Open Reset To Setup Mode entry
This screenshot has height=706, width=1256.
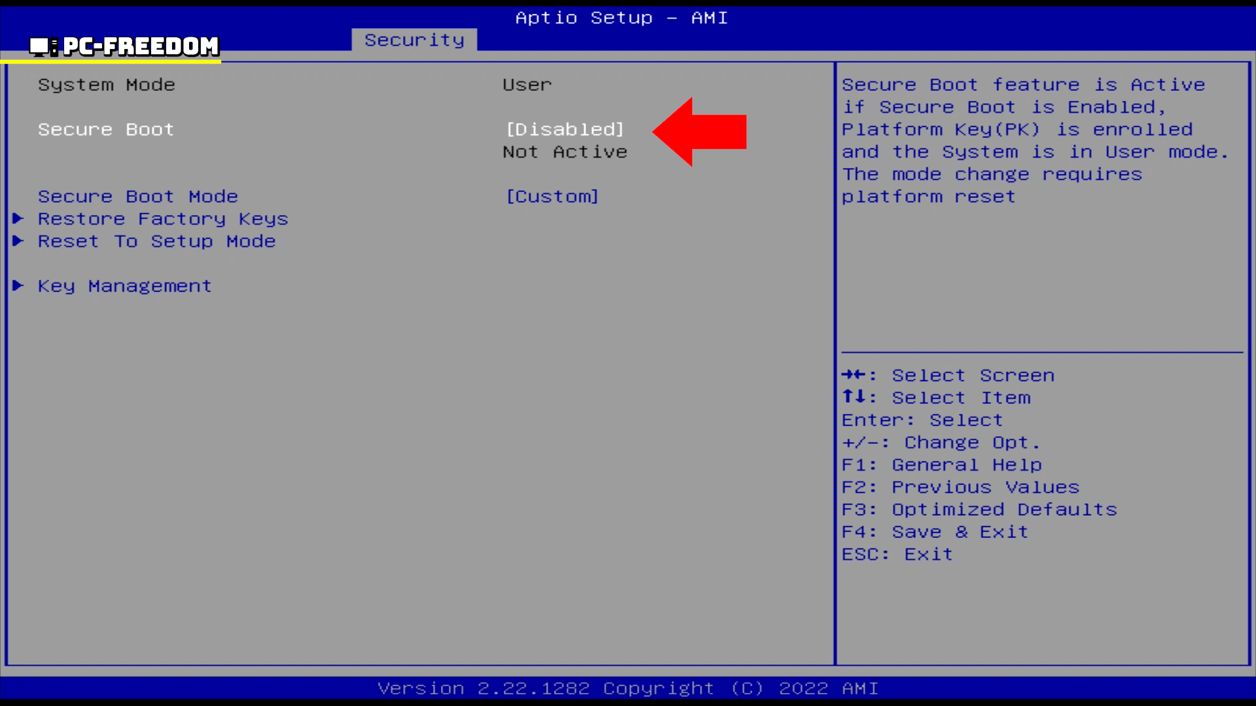coord(156,241)
